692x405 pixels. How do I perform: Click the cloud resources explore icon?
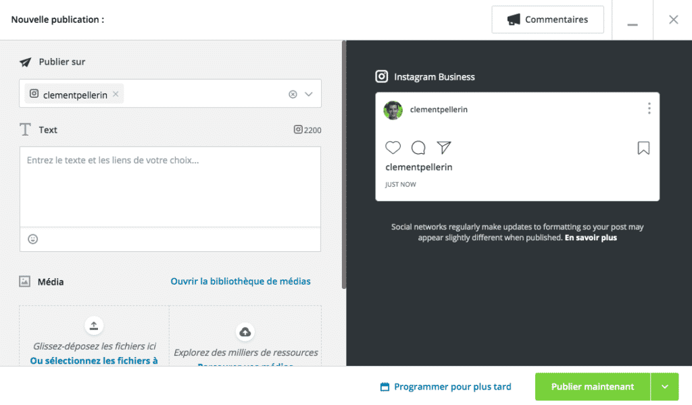coord(245,331)
